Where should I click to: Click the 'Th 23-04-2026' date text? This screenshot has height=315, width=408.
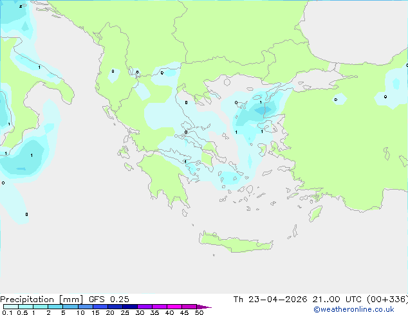[x=270, y=300]
